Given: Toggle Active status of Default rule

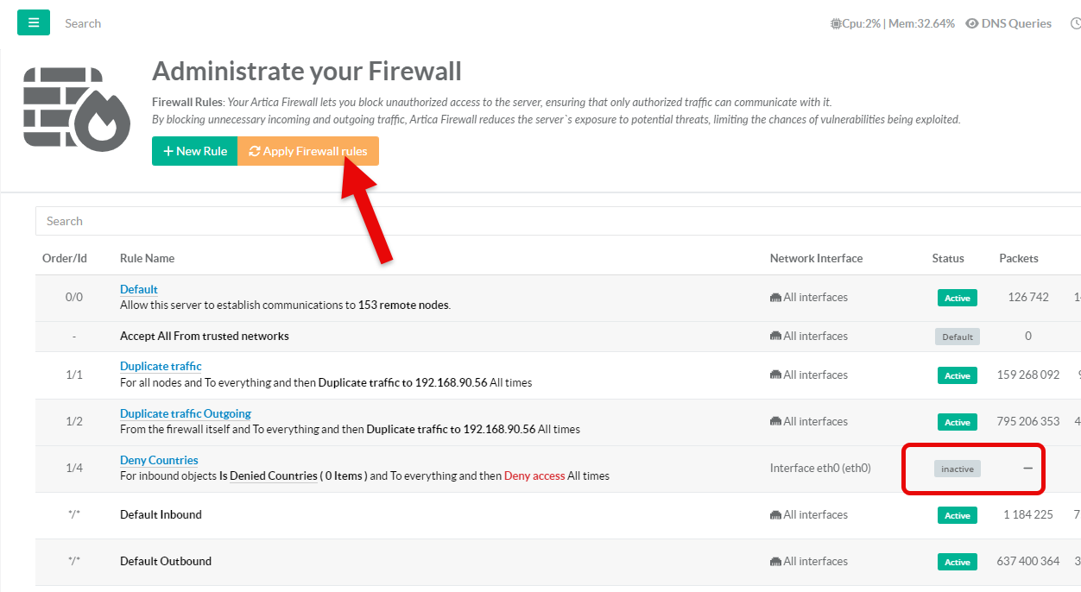Looking at the screenshot, I should tap(957, 298).
